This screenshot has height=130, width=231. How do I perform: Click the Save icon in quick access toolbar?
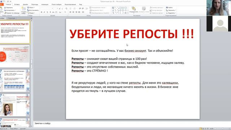(1, 1)
